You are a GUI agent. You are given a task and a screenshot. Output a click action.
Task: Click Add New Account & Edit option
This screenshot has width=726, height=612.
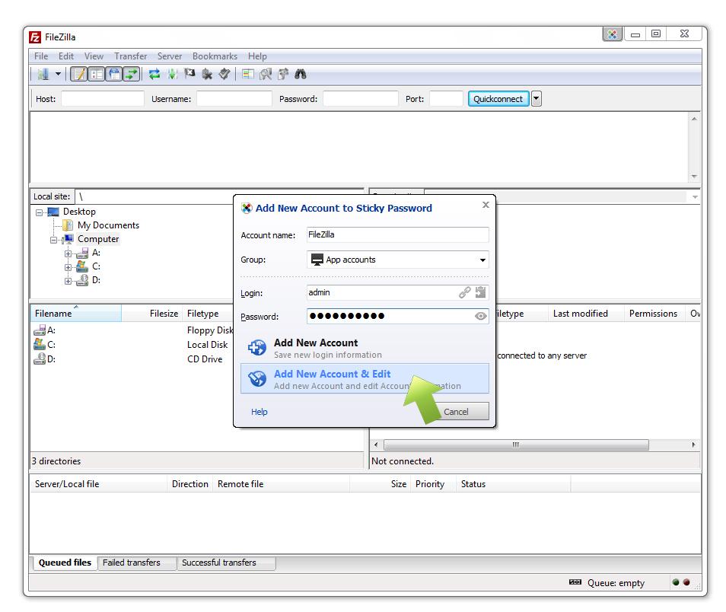point(365,379)
